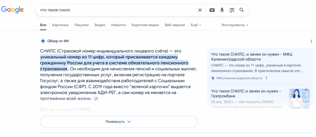The image size is (316, 137).
Task: Open three-dot menu beside МФЦ Калининградской области
Action: [x=267, y=78]
